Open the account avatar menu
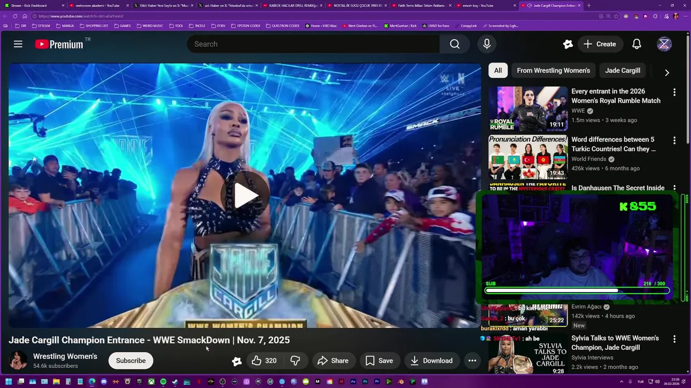Screen dimensions: 691x388 [x=664, y=44]
